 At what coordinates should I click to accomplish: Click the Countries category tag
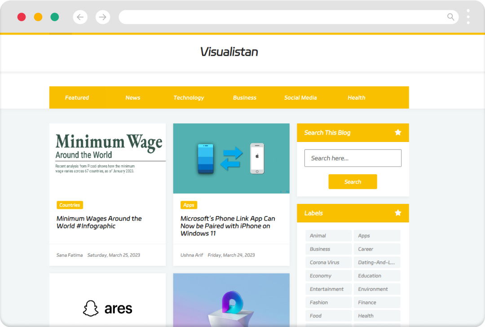(70, 205)
